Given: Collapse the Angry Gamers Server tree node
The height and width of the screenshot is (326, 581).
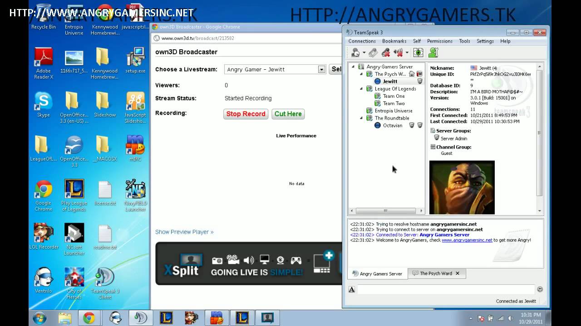Looking at the screenshot, I should coord(353,67).
